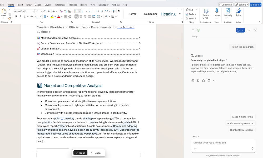Click the thumbs down icon under the Copilot response

(209, 81)
